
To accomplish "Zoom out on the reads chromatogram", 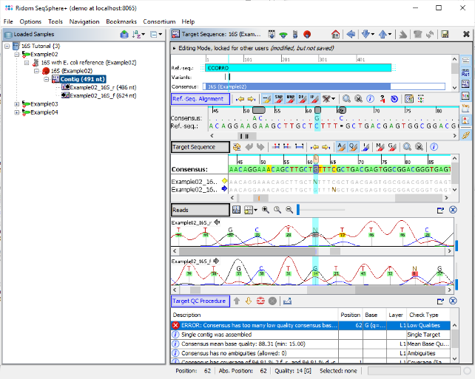I will [289, 210].
